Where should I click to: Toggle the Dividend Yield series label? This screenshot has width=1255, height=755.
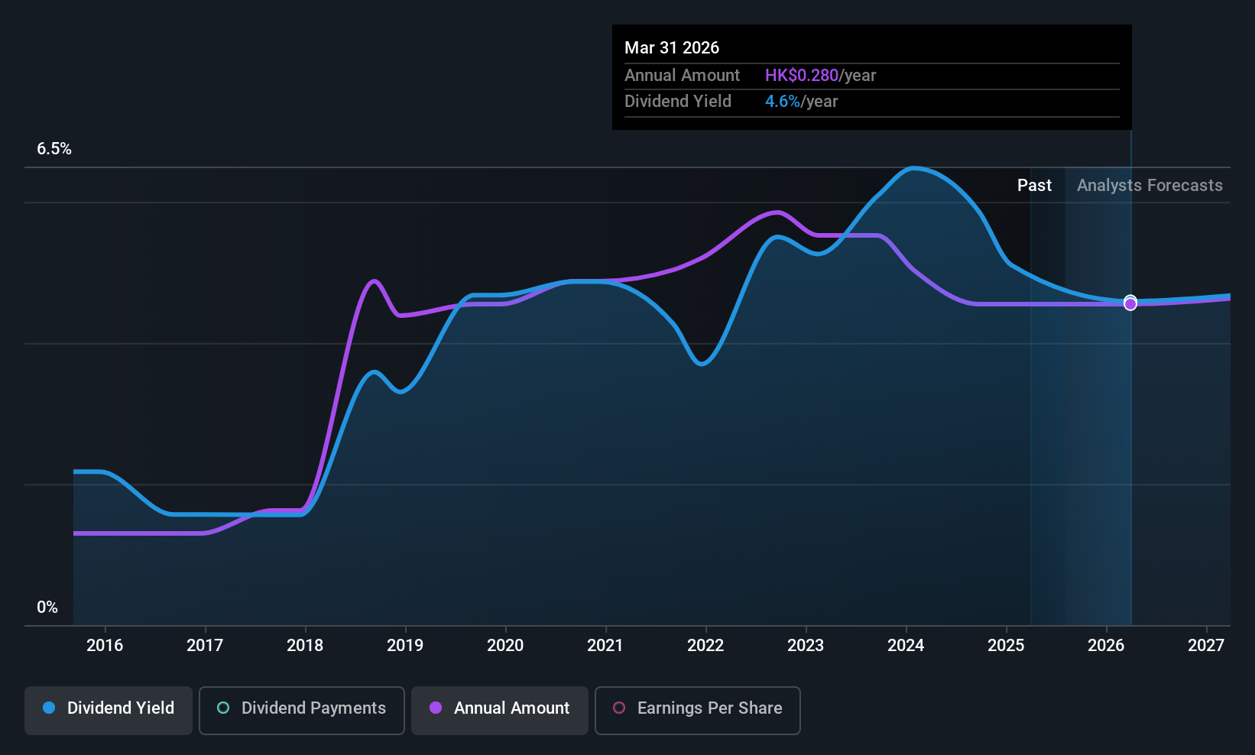pos(121,708)
